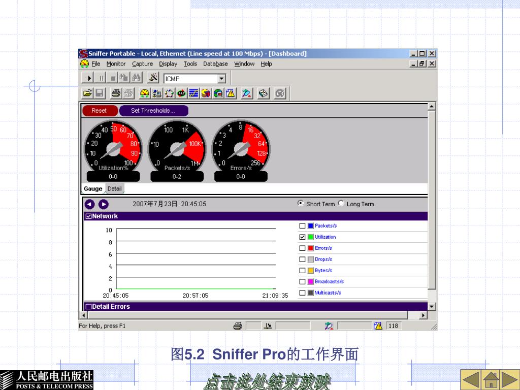Open the File menu
Screen dimensions: 520x390
(x=96, y=63)
